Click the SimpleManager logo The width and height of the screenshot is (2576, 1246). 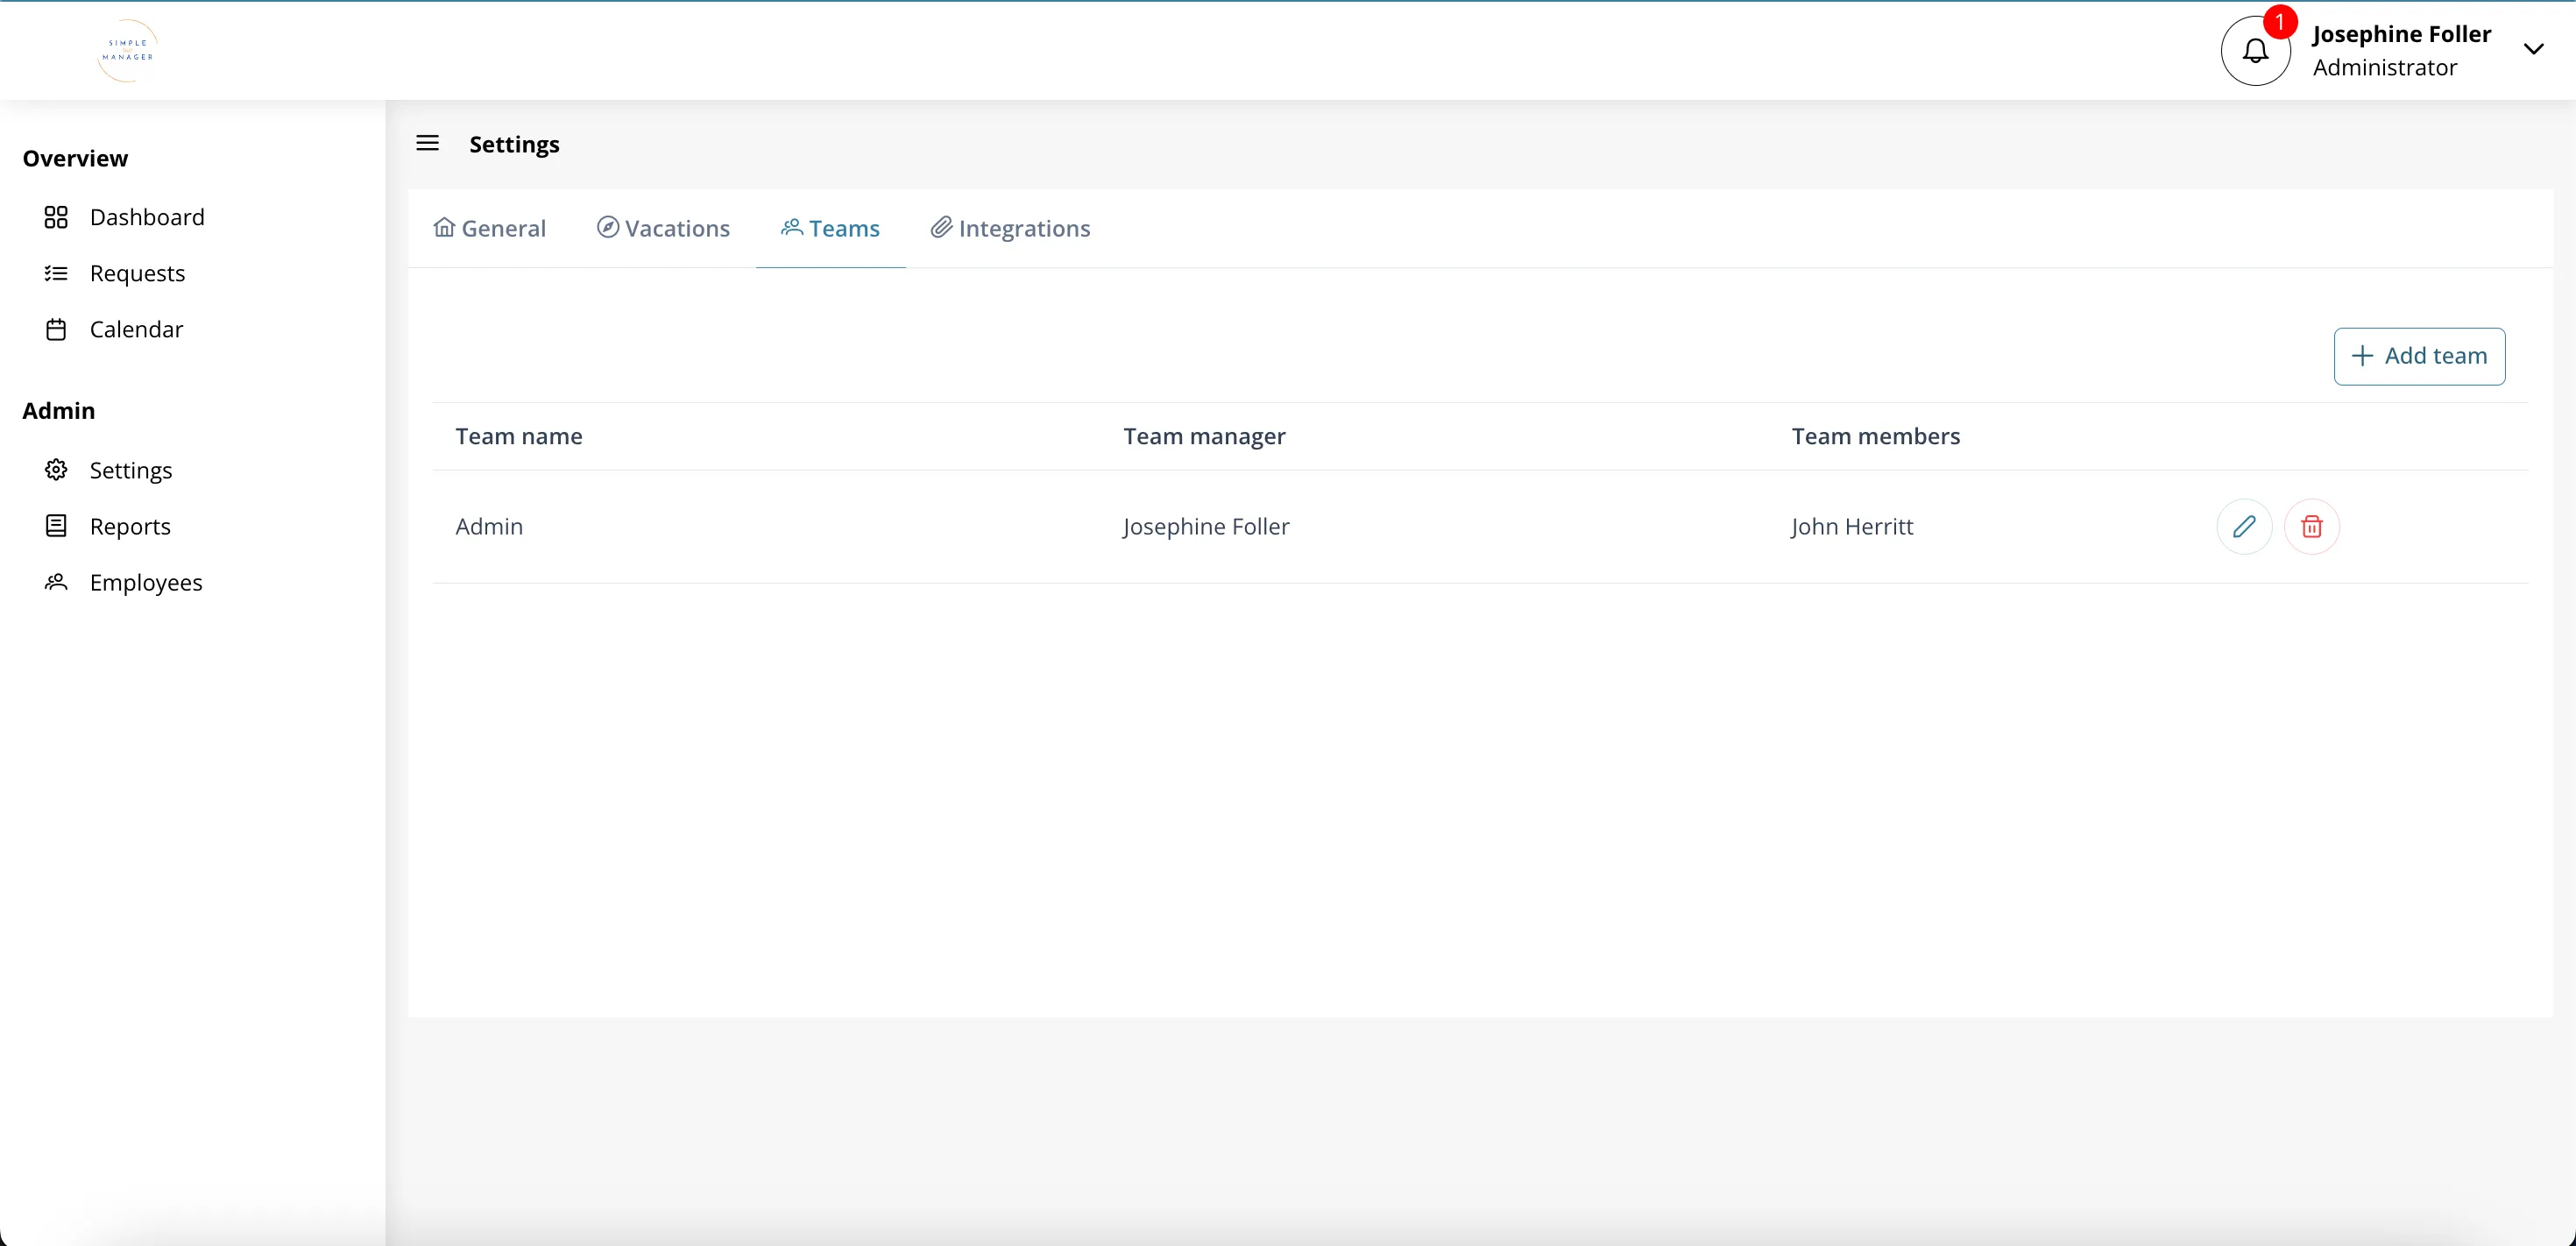126,53
